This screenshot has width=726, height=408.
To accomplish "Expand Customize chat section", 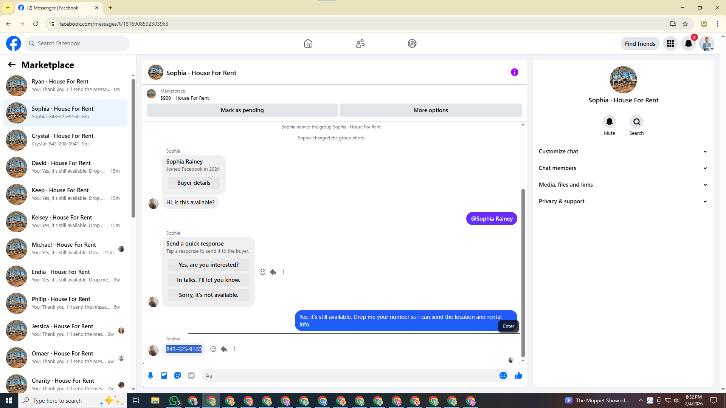I will pos(623,151).
